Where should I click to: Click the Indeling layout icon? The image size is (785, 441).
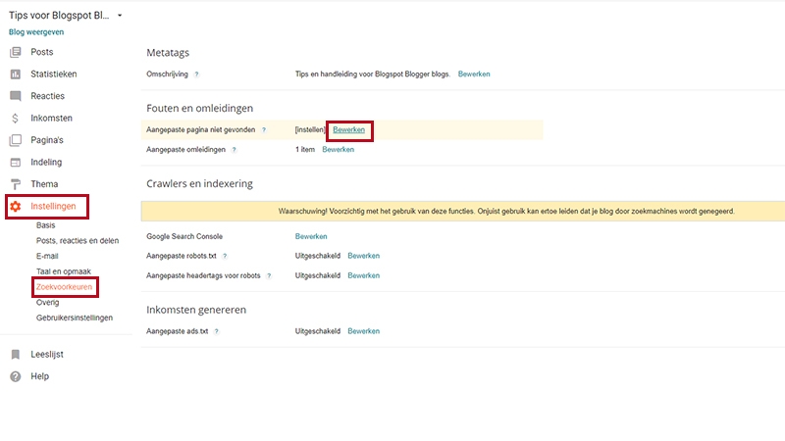pyautogui.click(x=16, y=162)
